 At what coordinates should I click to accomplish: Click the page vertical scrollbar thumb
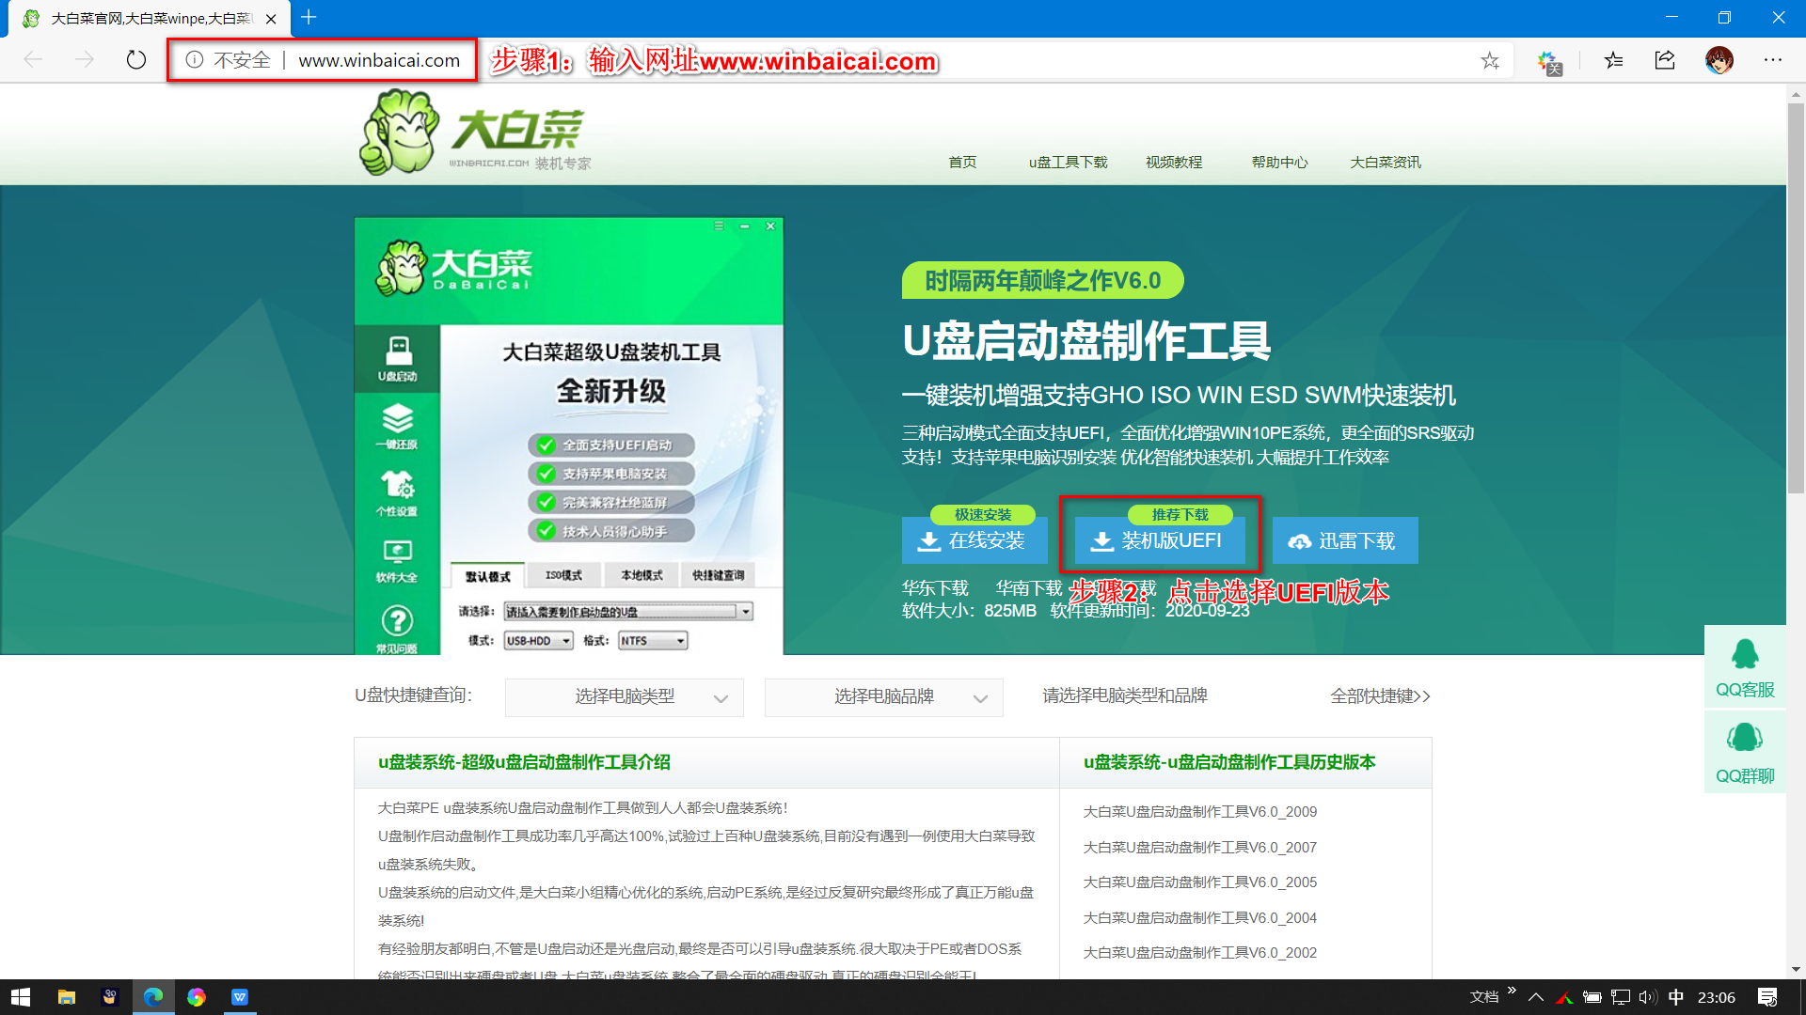(1796, 299)
